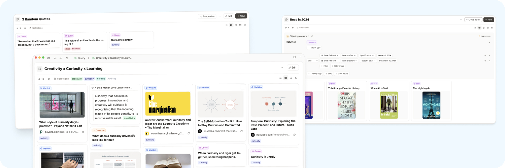Click the circular focus icon beside title bar dots menu

(x=295, y=57)
